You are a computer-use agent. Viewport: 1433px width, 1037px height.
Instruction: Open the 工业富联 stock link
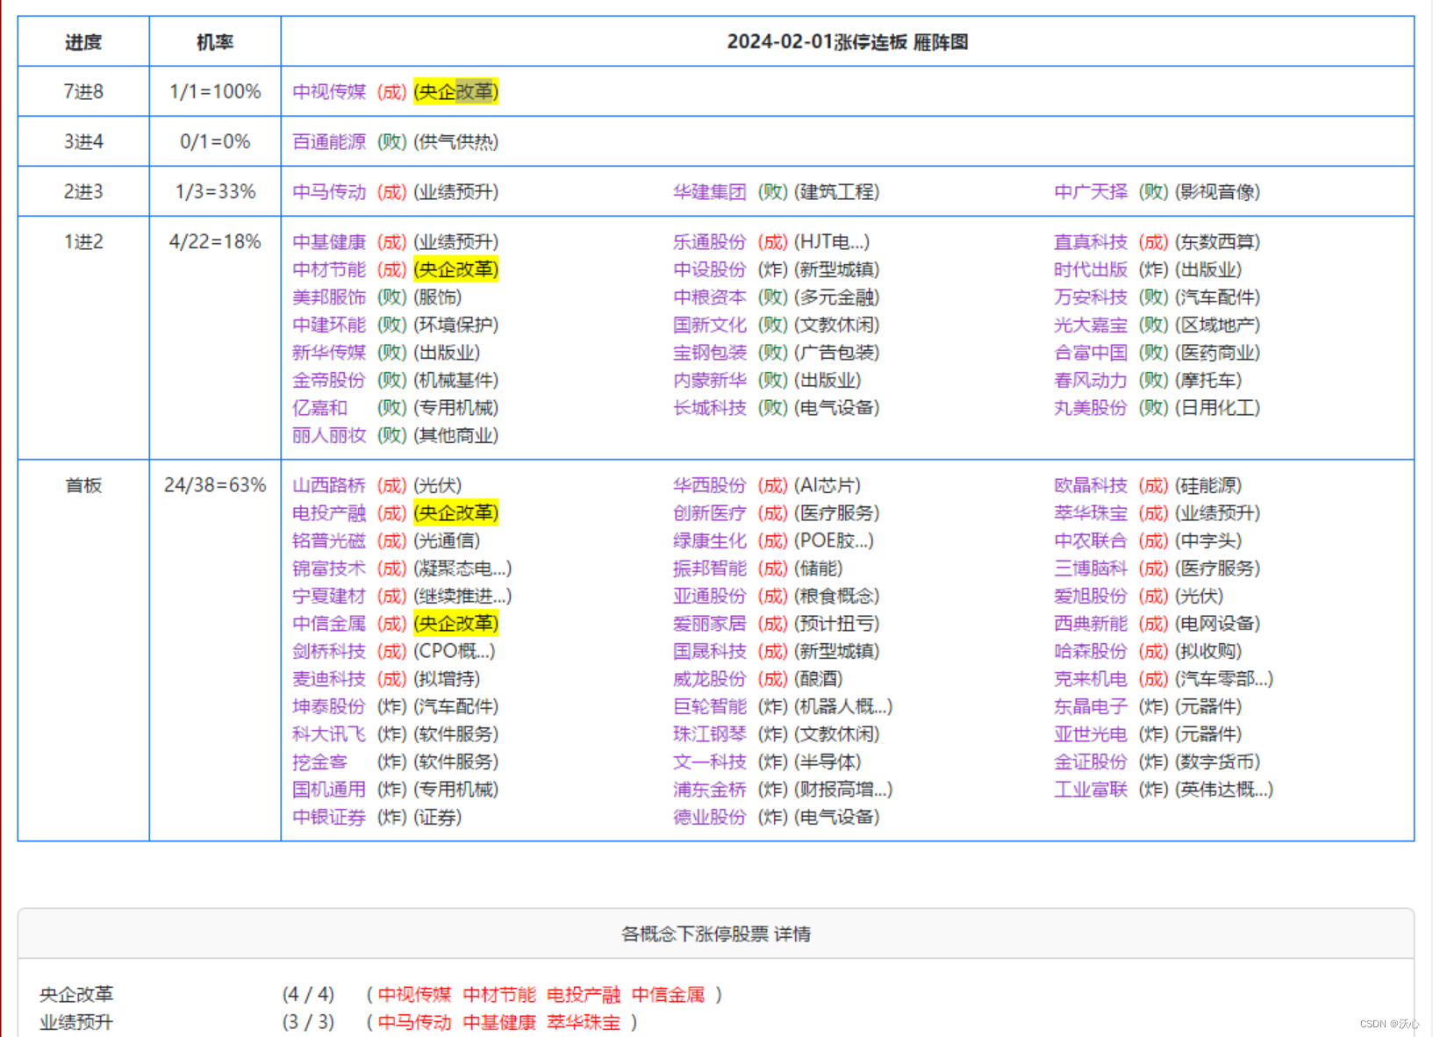(1091, 789)
